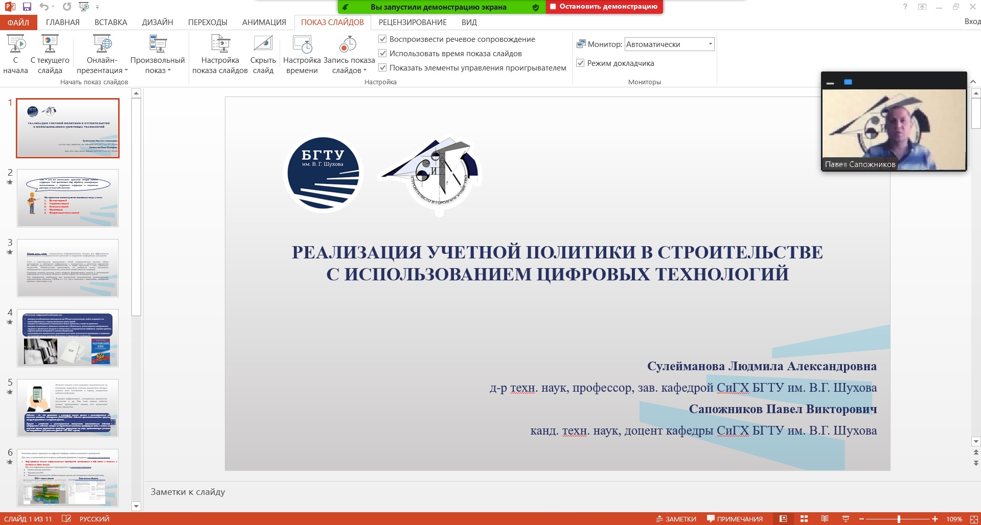Switch to the ВСТАВКА tab

[111, 22]
